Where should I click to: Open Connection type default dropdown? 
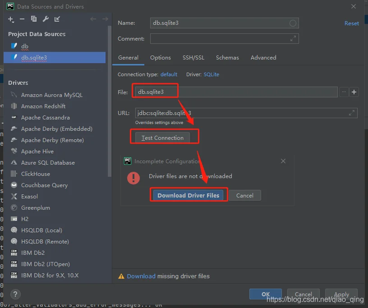[169, 74]
